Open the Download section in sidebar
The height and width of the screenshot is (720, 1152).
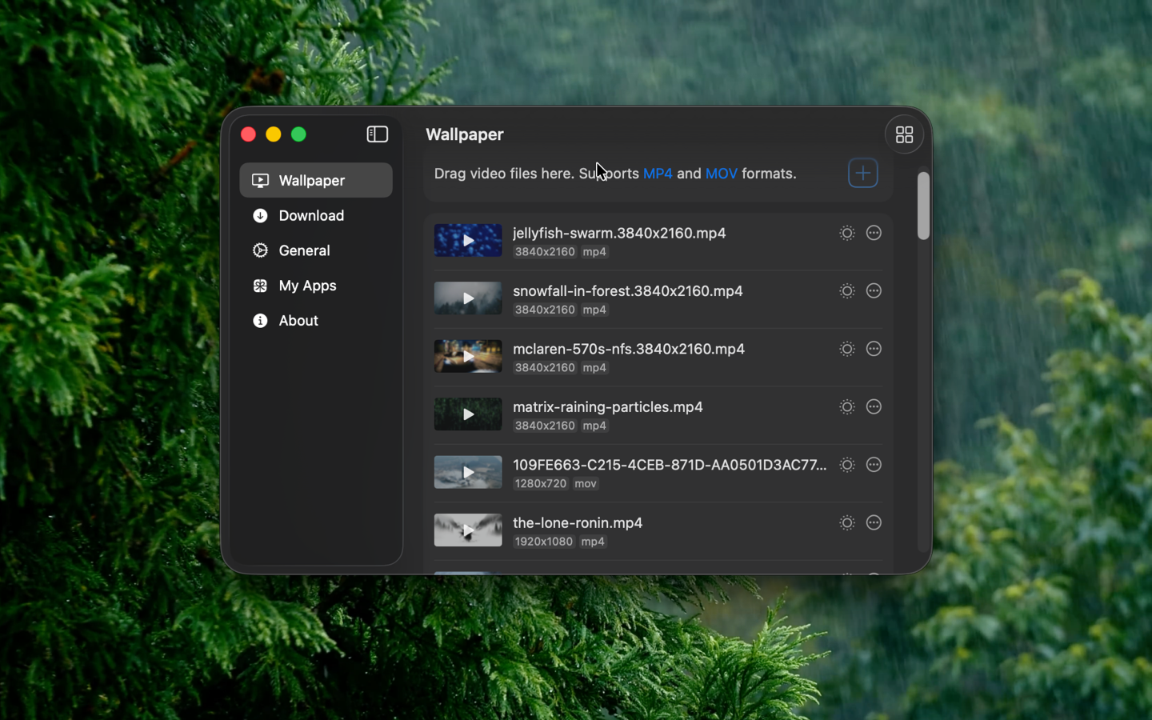(x=310, y=216)
